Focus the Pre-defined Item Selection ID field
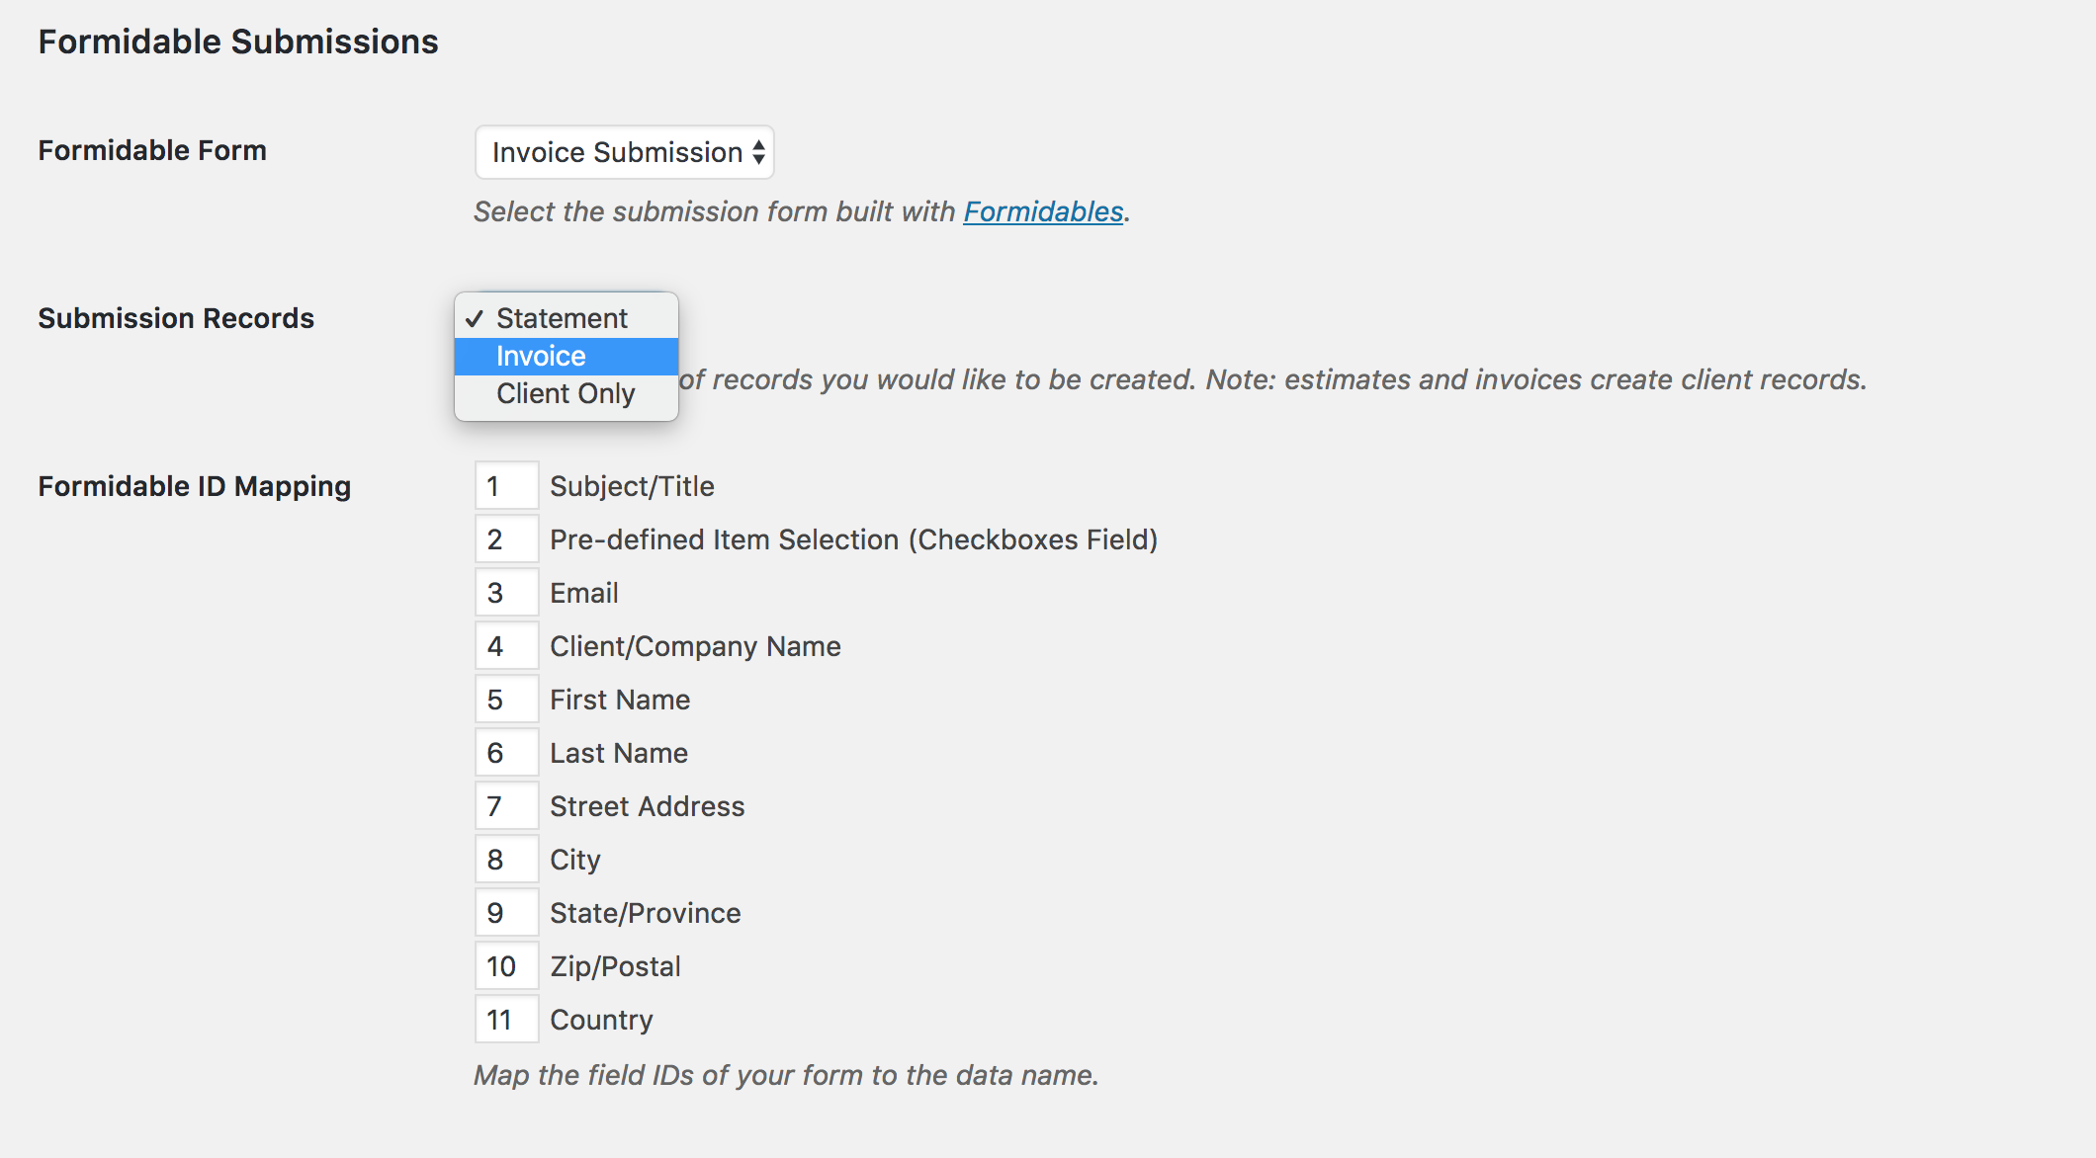This screenshot has height=1158, width=2096. tap(506, 539)
